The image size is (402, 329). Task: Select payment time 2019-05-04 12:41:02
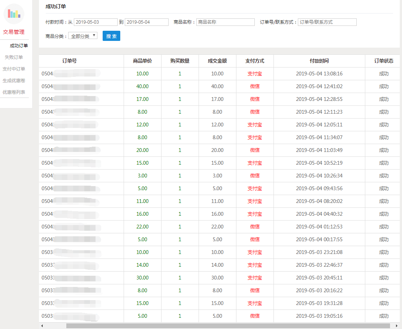tap(319, 87)
